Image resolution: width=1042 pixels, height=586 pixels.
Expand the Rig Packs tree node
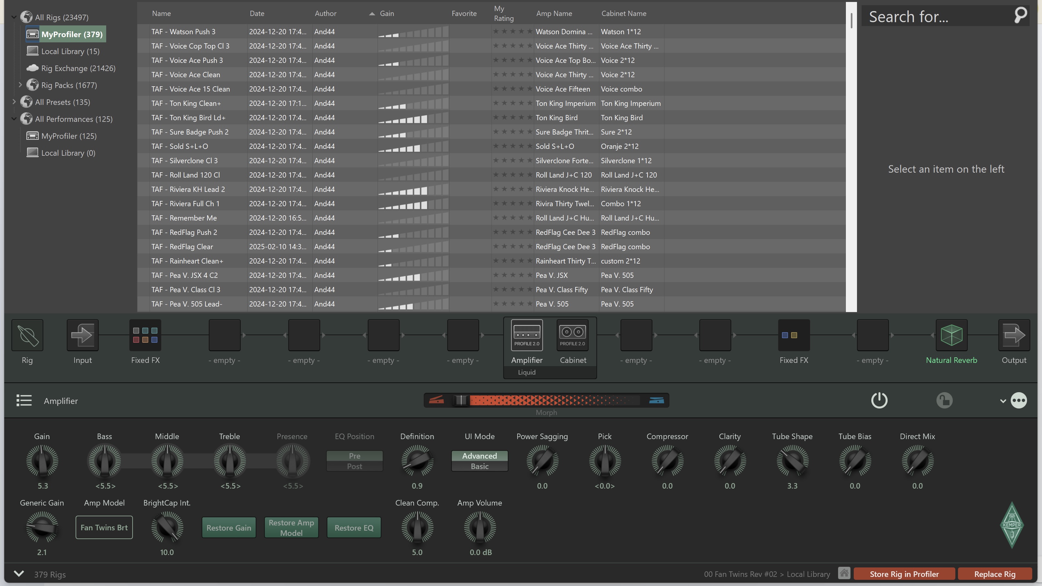20,85
